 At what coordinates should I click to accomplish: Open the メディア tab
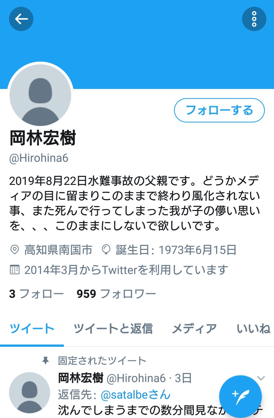[x=195, y=329]
